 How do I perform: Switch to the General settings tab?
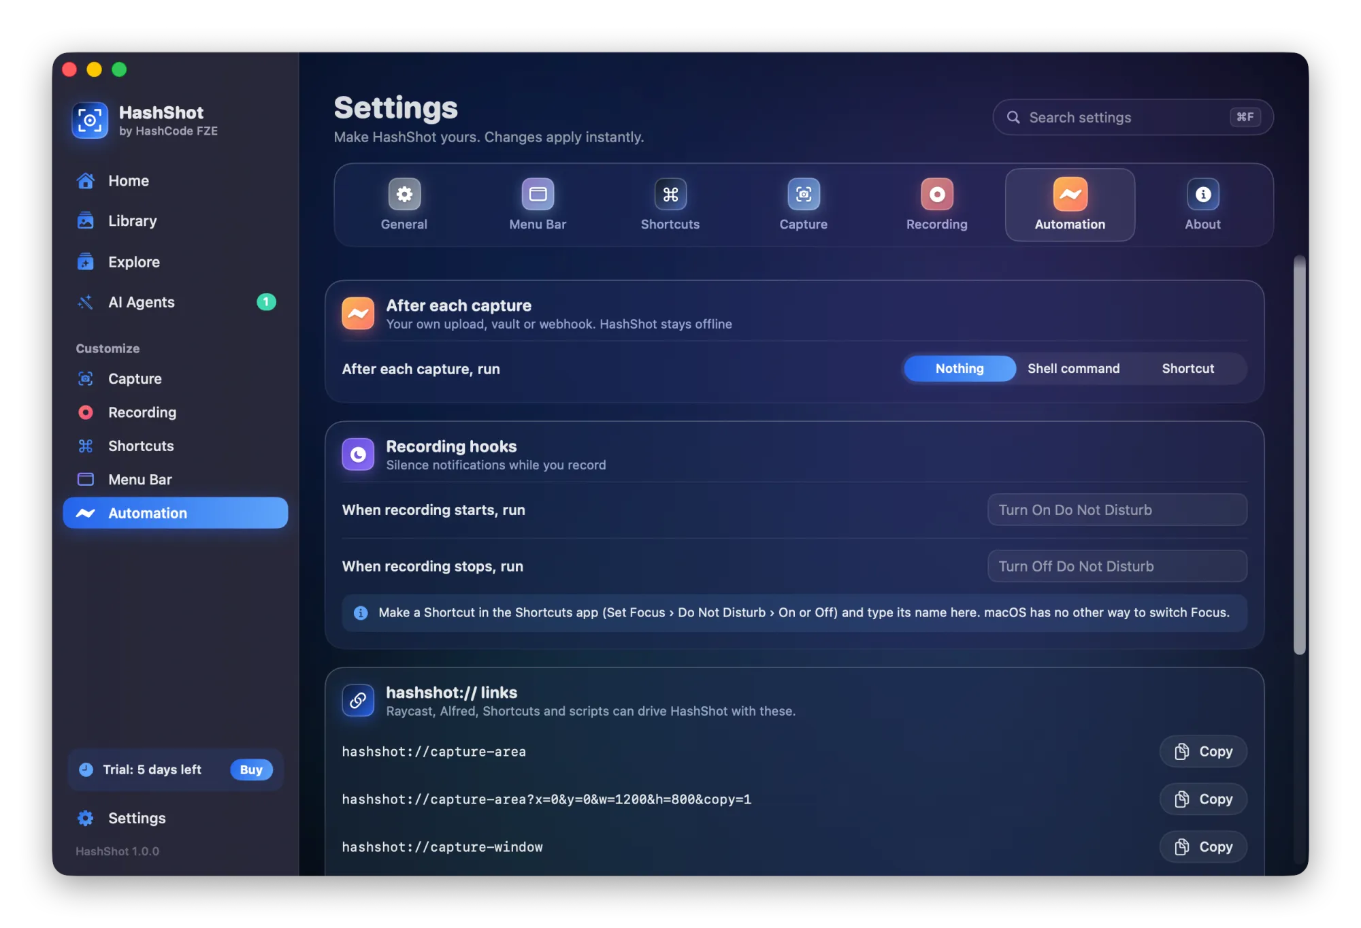tap(404, 205)
